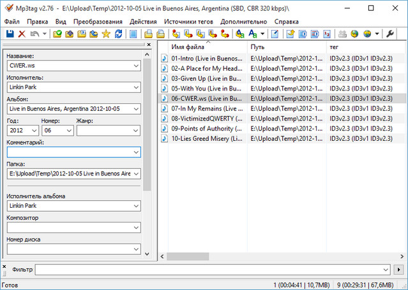This screenshot has width=408, height=290.
Task: Create playlist from selected files icon
Action: (315, 34)
